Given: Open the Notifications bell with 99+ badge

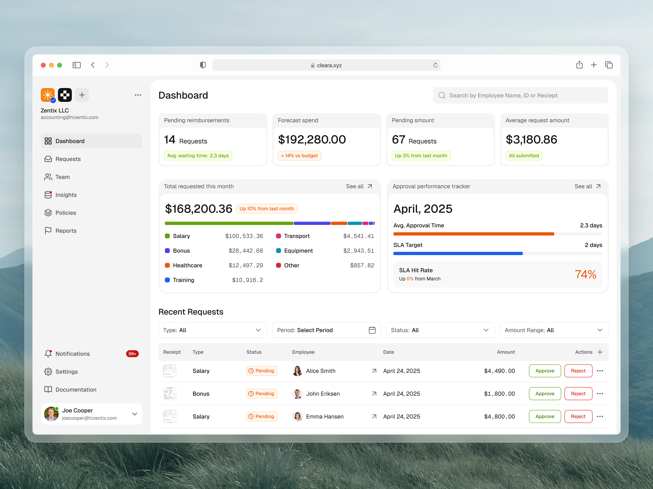Looking at the screenshot, I should click(72, 354).
